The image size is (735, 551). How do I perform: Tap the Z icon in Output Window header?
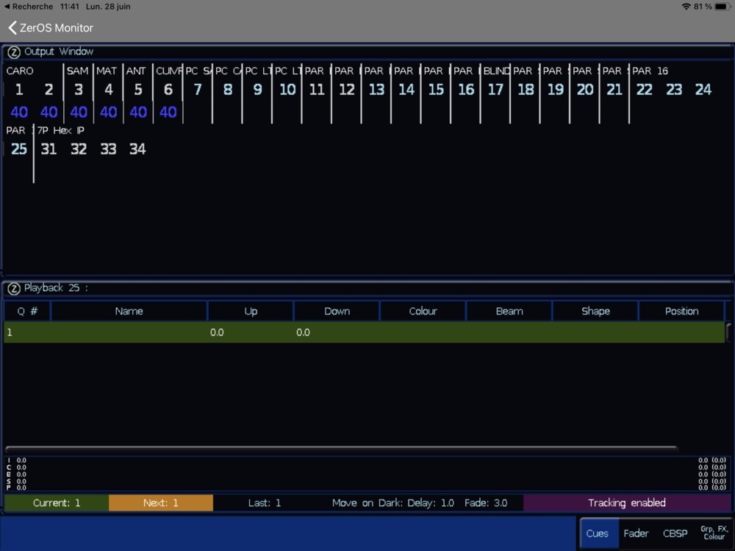pyautogui.click(x=13, y=52)
